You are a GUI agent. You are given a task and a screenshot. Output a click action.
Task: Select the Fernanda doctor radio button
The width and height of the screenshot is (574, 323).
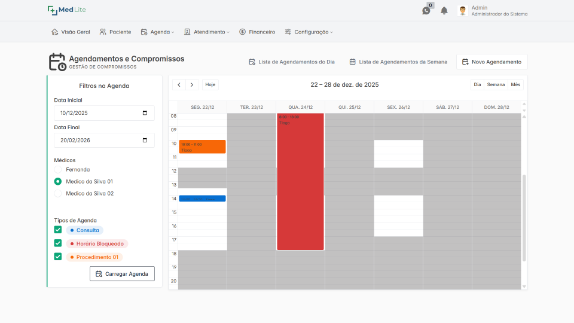pyautogui.click(x=58, y=169)
